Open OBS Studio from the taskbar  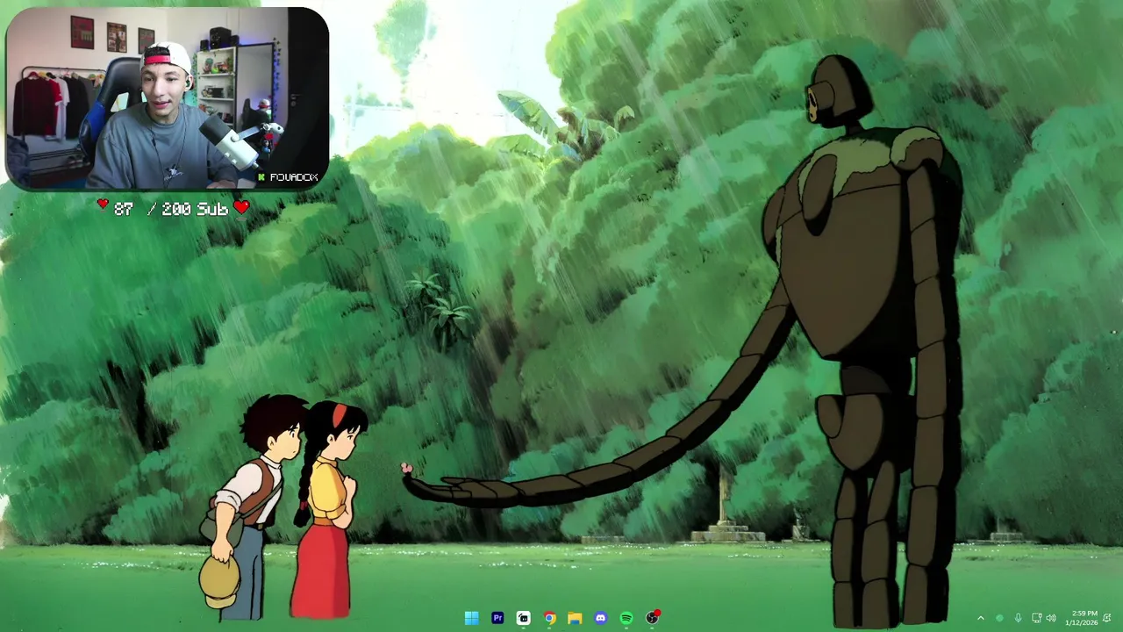click(652, 618)
